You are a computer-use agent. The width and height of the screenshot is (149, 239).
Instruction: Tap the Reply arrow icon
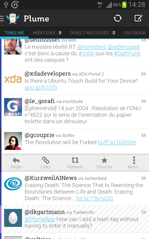(16, 160)
